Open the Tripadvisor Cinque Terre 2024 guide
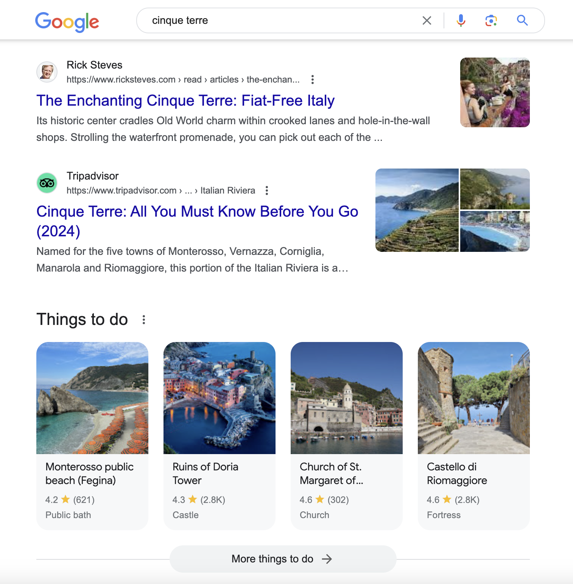 click(x=197, y=212)
